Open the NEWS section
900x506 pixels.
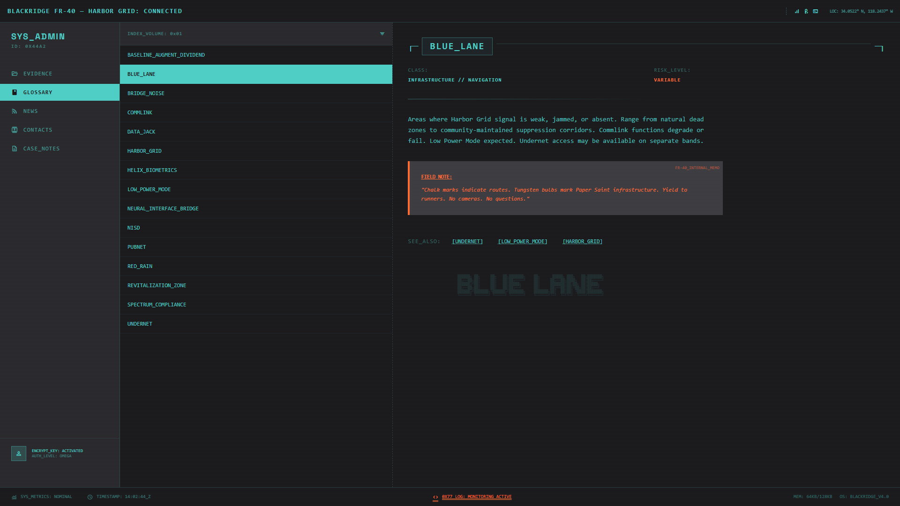point(30,111)
